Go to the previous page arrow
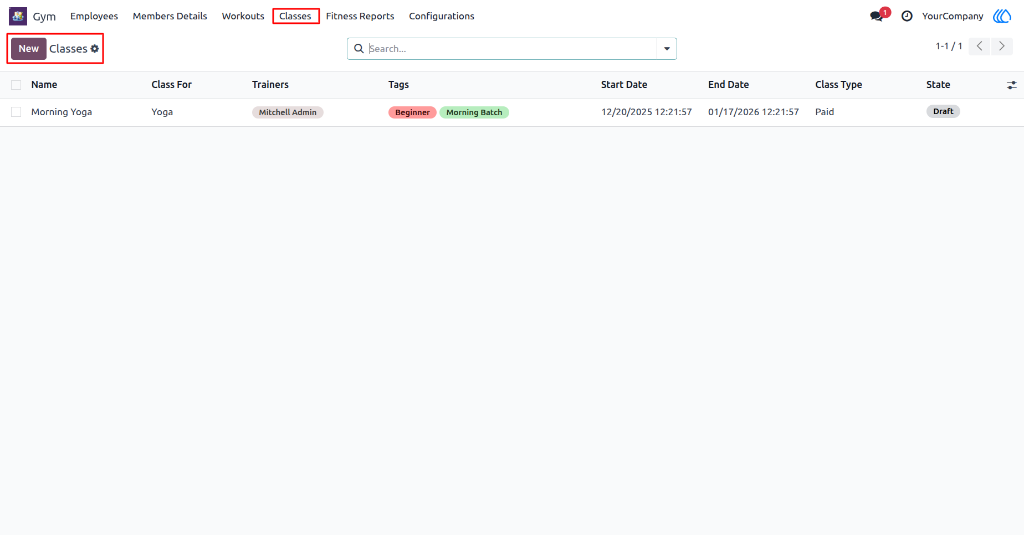This screenshot has width=1024, height=535. 979,47
